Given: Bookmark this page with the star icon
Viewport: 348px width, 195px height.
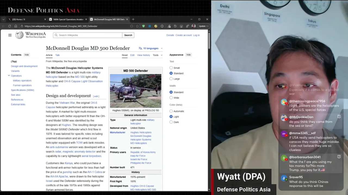Looking at the screenshot, I should (x=138, y=26).
